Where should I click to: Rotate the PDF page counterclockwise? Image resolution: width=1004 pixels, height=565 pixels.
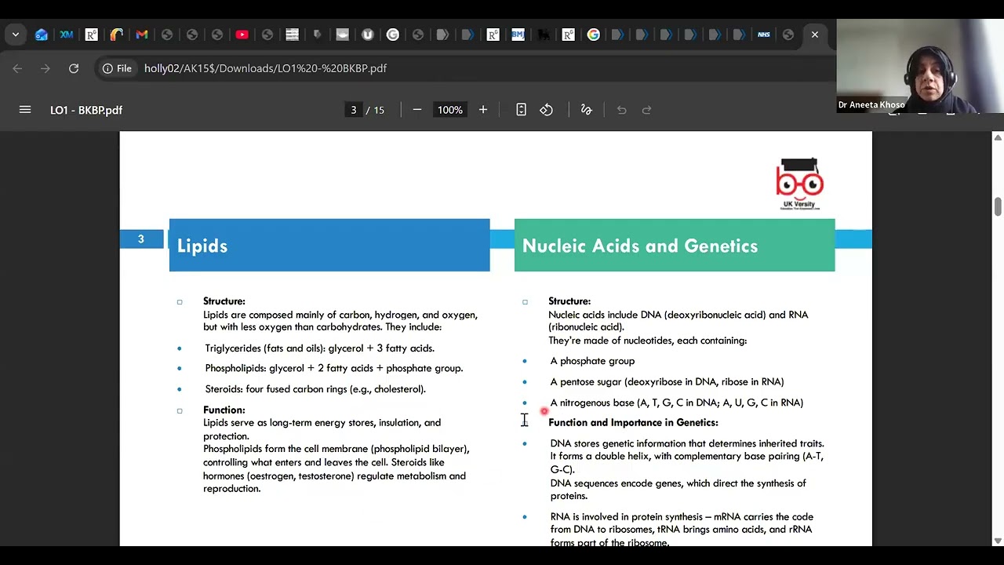tap(547, 110)
